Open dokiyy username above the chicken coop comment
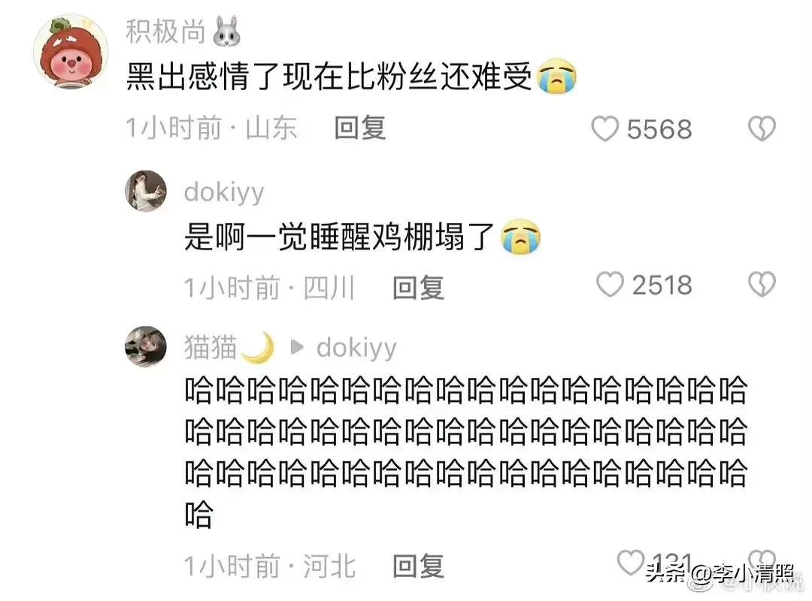This screenshot has width=812, height=601. pos(224,192)
